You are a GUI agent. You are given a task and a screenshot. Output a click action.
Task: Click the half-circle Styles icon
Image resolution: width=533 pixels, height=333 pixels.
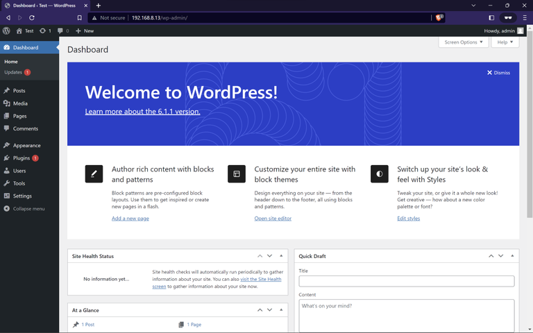tap(380, 173)
